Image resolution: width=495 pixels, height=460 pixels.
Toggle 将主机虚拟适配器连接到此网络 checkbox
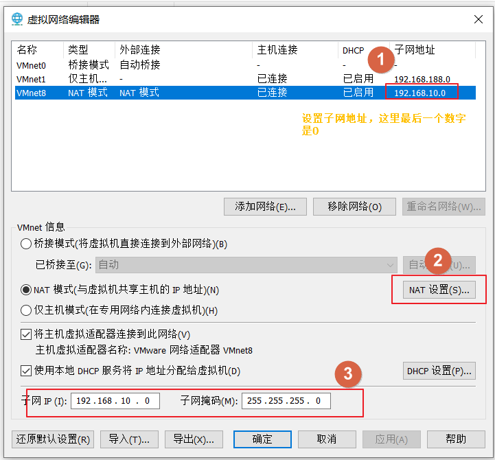pos(26,334)
